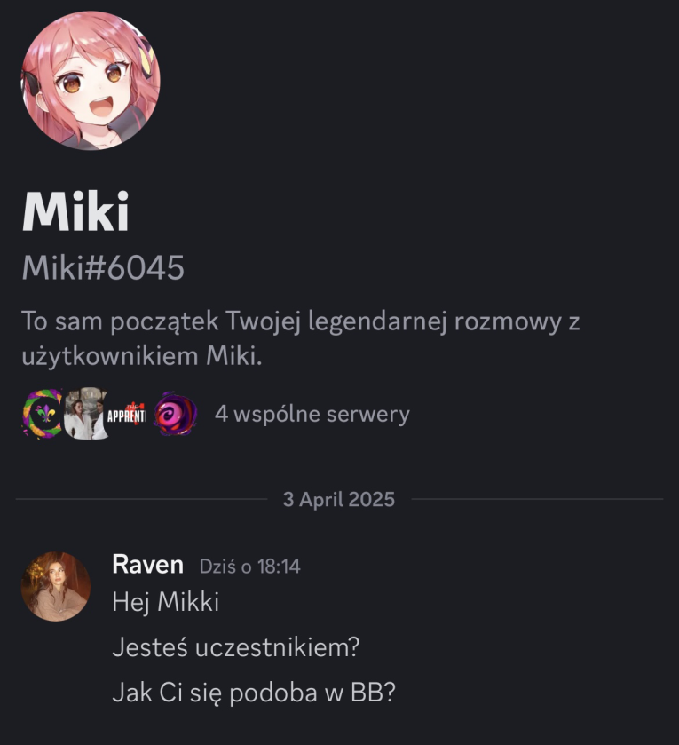Click the Miki display name heading

[x=75, y=211]
